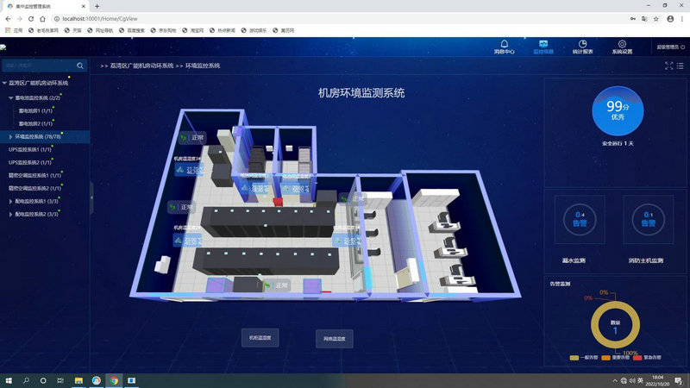This screenshot has height=388, width=690.
Task: Open 统计报表 pie chart icon
Action: tap(582, 45)
